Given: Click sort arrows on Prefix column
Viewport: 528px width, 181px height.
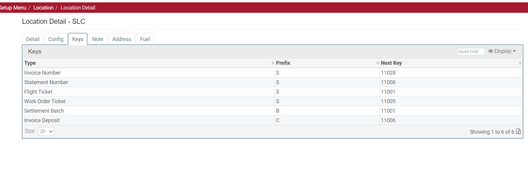Looking at the screenshot, I should pyautogui.click(x=377, y=63).
